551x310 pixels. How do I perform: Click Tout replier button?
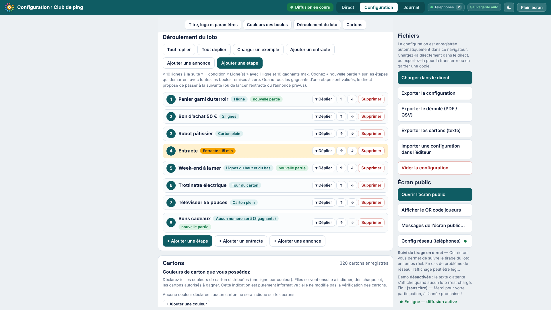click(x=179, y=50)
